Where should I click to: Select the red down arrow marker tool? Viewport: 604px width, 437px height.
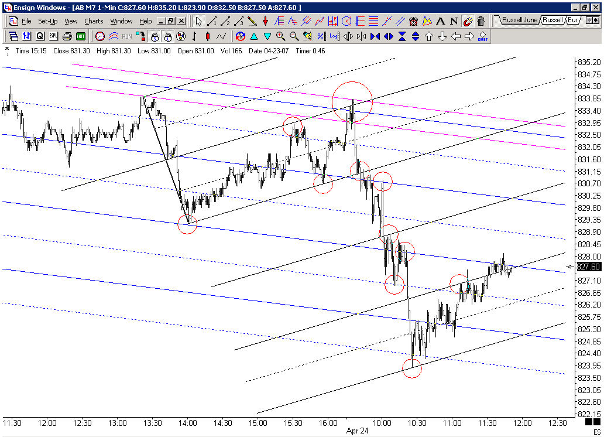pyautogui.click(x=265, y=21)
